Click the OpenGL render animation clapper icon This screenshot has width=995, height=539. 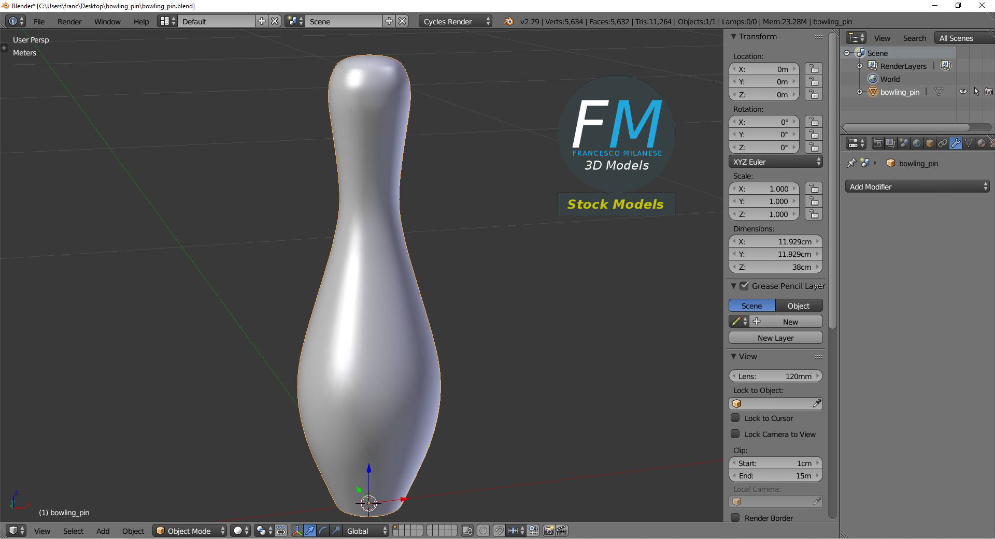pyautogui.click(x=562, y=531)
